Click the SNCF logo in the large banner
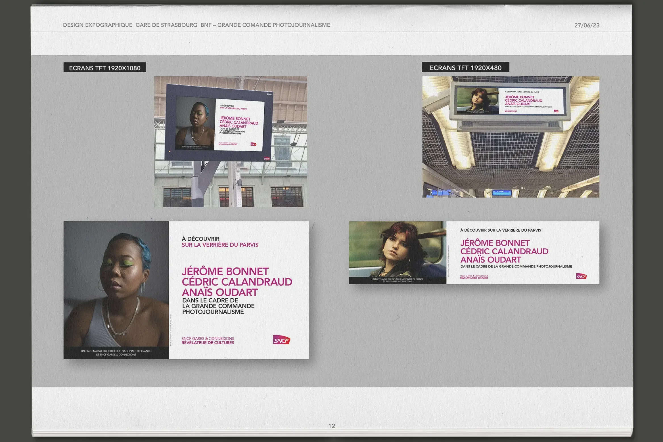This screenshot has width=663, height=442. pyautogui.click(x=281, y=340)
